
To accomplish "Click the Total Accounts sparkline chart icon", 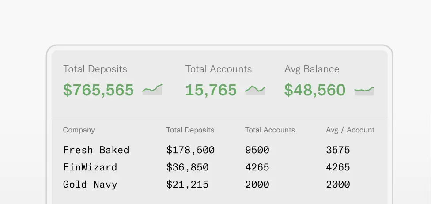I will tap(255, 90).
